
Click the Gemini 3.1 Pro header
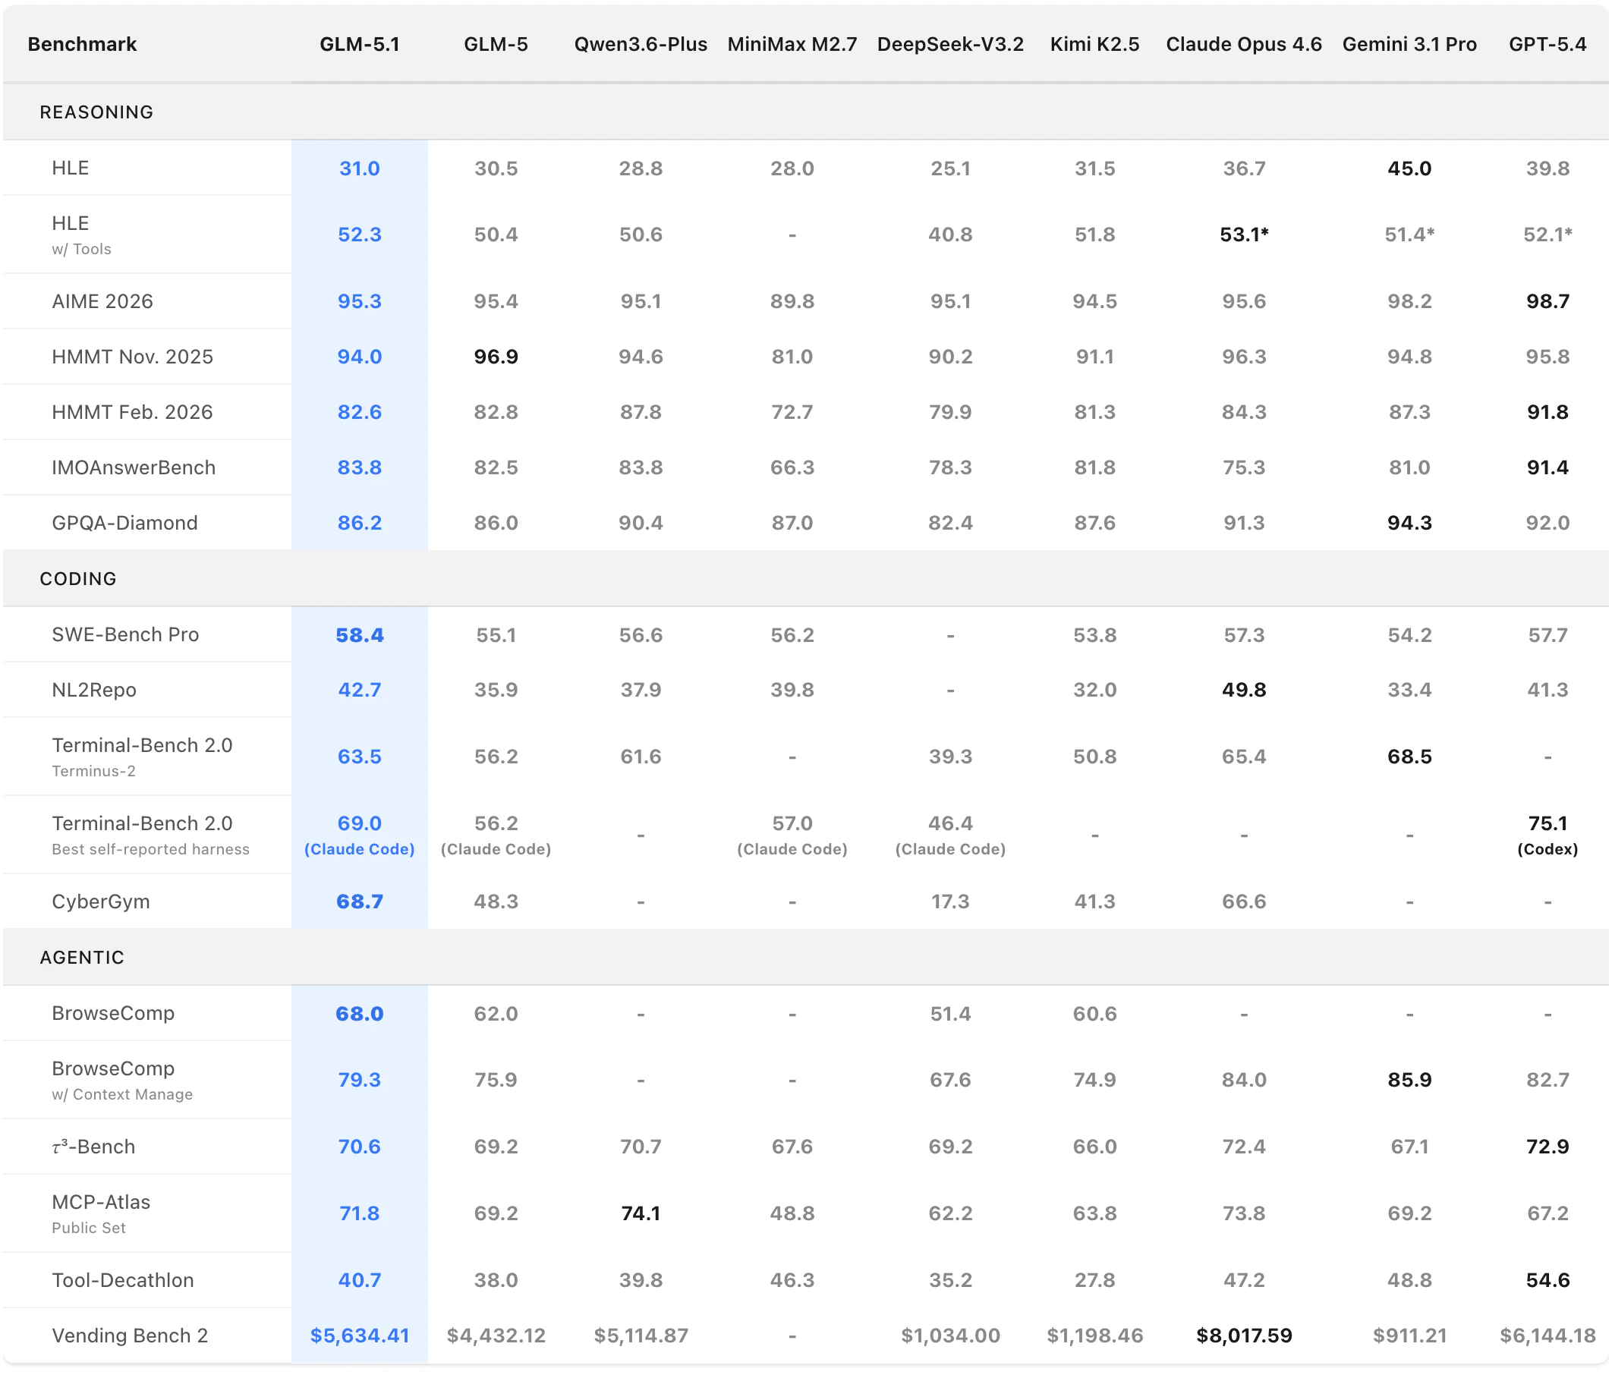click(x=1409, y=44)
